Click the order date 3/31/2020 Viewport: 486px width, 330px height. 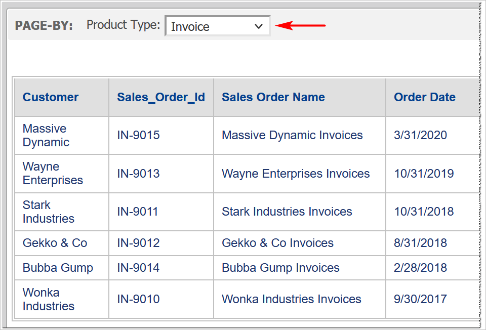pos(420,135)
